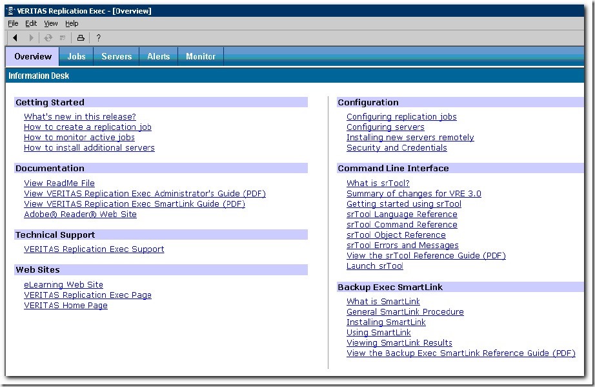This screenshot has width=595, height=387.
Task: Open VERITAS Replication Exec Page link
Action: click(88, 295)
